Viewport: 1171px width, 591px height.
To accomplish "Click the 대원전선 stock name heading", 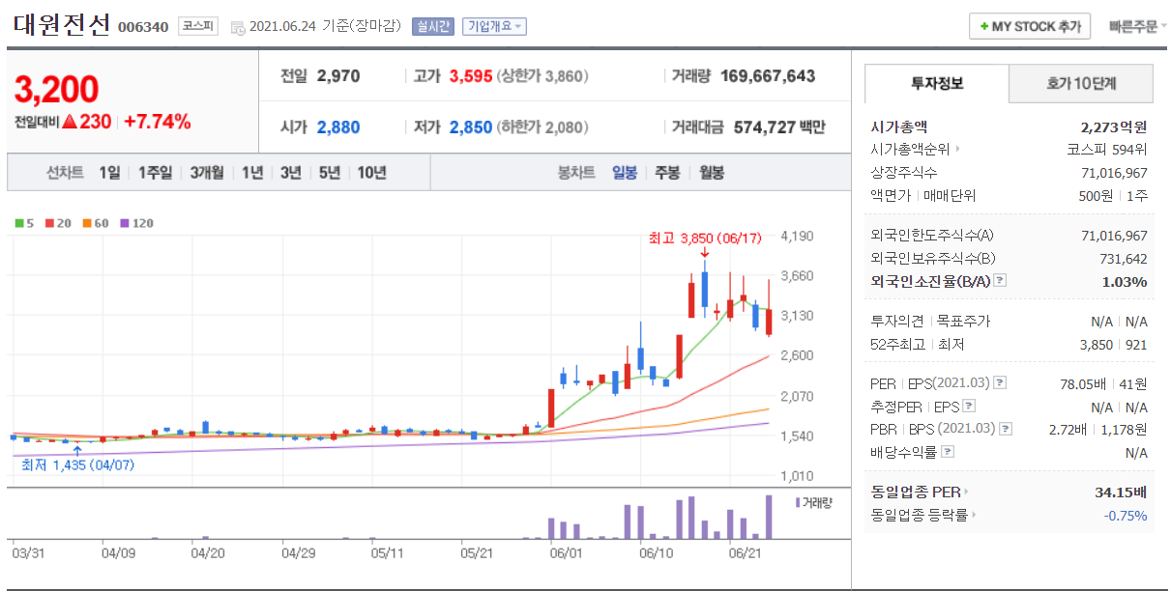I will (62, 25).
